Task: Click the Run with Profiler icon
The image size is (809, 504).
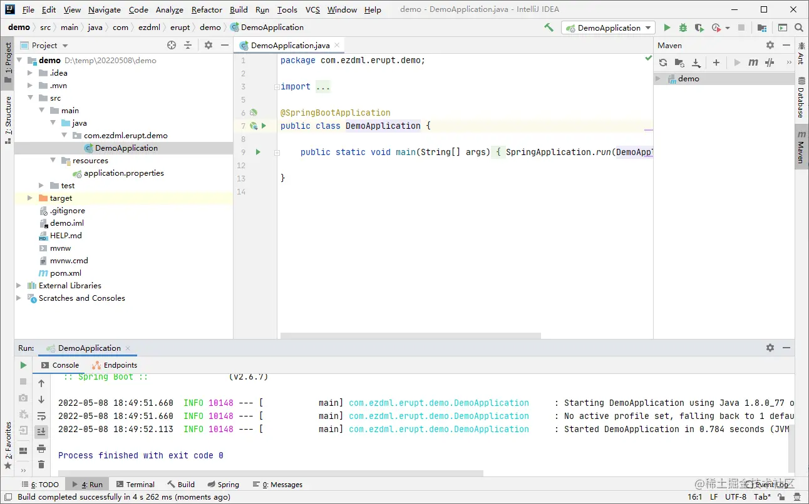Action: (716, 28)
